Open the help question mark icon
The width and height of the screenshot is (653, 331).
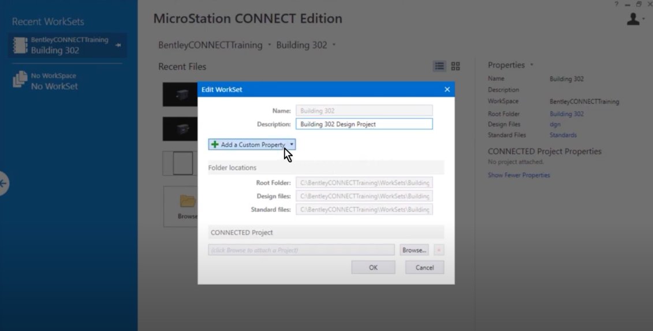617,4
